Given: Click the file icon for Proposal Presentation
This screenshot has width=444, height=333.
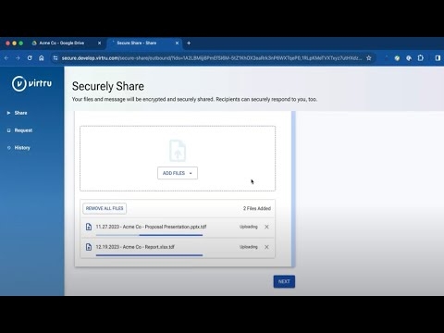Looking at the screenshot, I should pos(89,227).
